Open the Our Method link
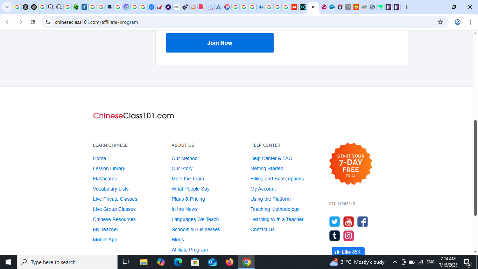 [x=184, y=158]
